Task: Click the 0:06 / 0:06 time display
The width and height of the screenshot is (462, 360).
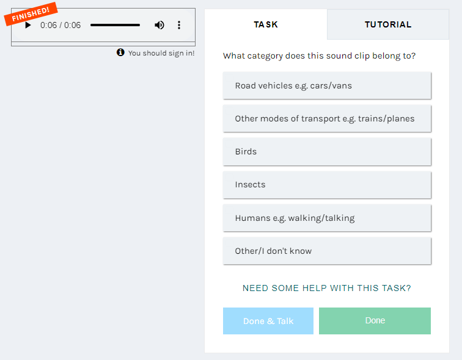Action: 61,25
